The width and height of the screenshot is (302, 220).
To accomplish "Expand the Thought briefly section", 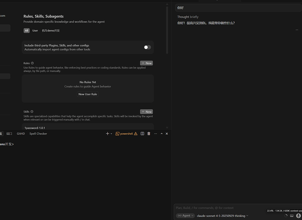I will (188, 17).
